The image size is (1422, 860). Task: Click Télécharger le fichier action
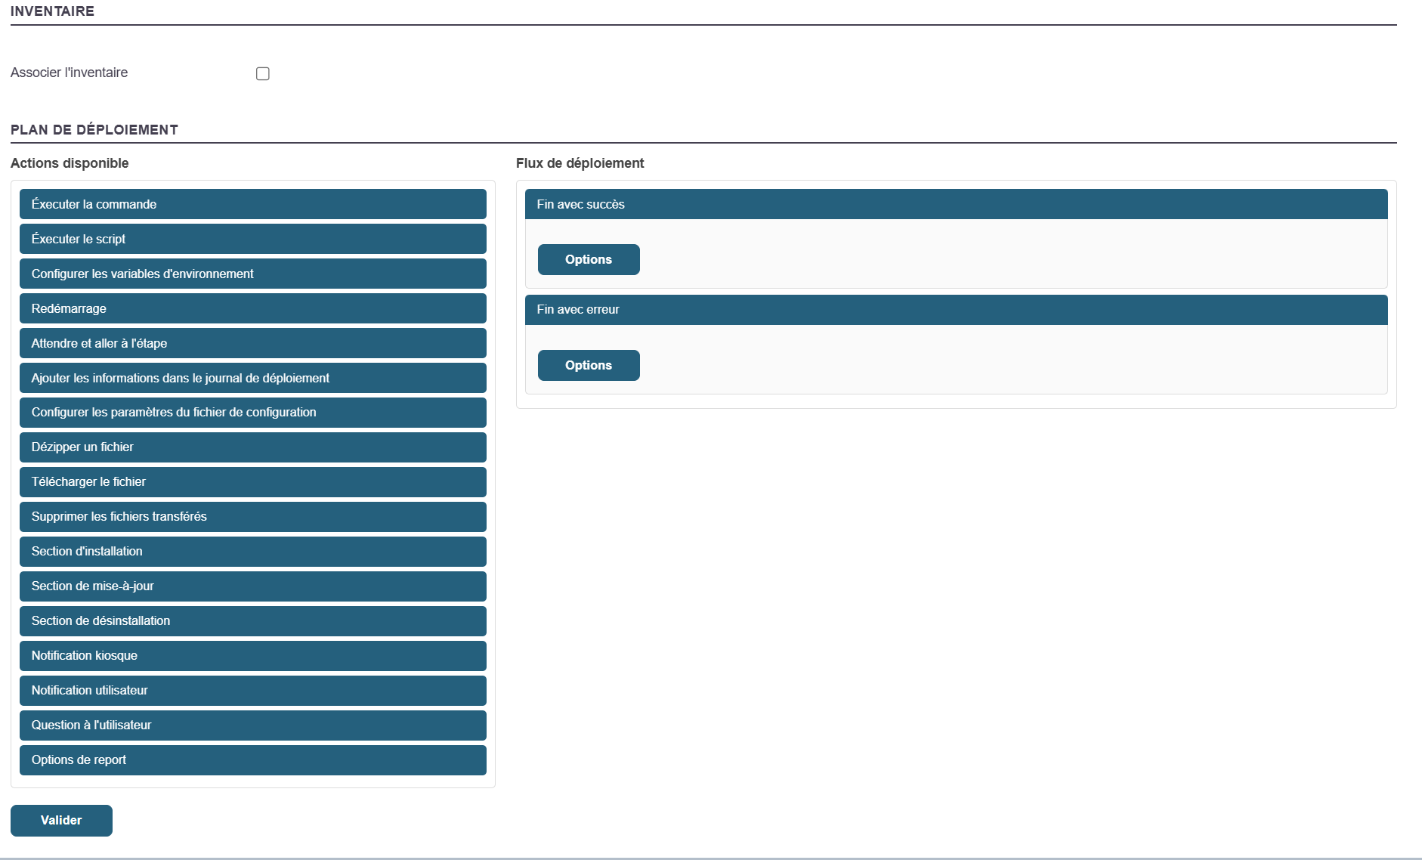(252, 482)
